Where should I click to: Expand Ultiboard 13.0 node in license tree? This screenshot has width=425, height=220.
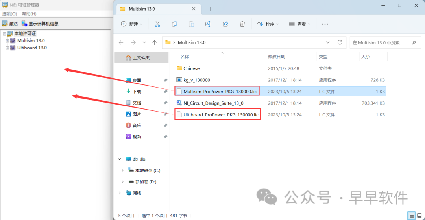point(7,48)
